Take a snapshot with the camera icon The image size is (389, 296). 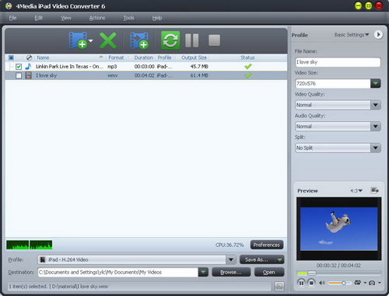(372, 283)
